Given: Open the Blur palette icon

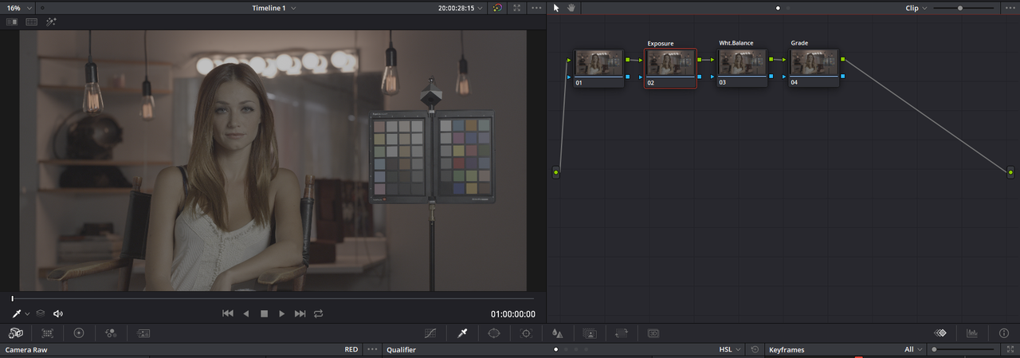Looking at the screenshot, I should click(558, 332).
